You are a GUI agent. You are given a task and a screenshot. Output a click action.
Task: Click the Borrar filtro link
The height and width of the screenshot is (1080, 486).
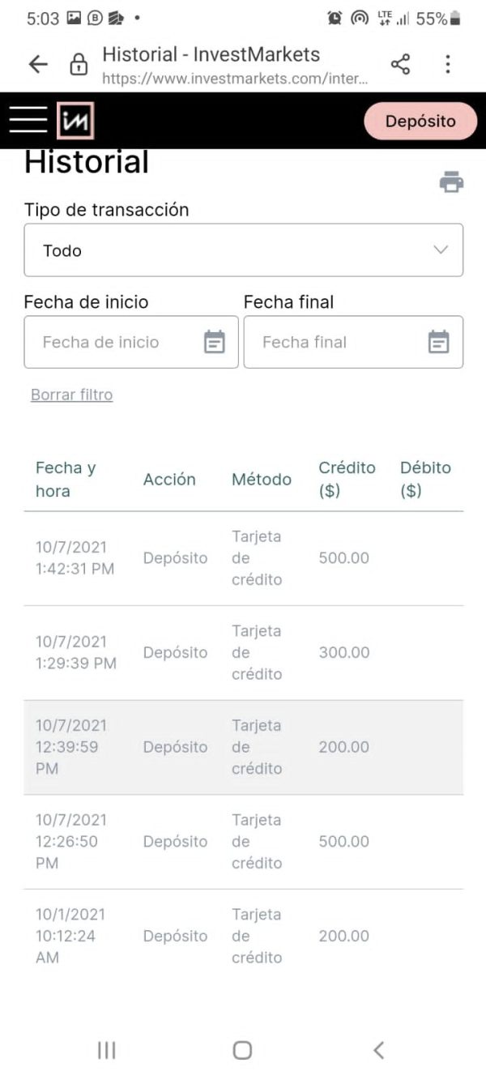71,395
